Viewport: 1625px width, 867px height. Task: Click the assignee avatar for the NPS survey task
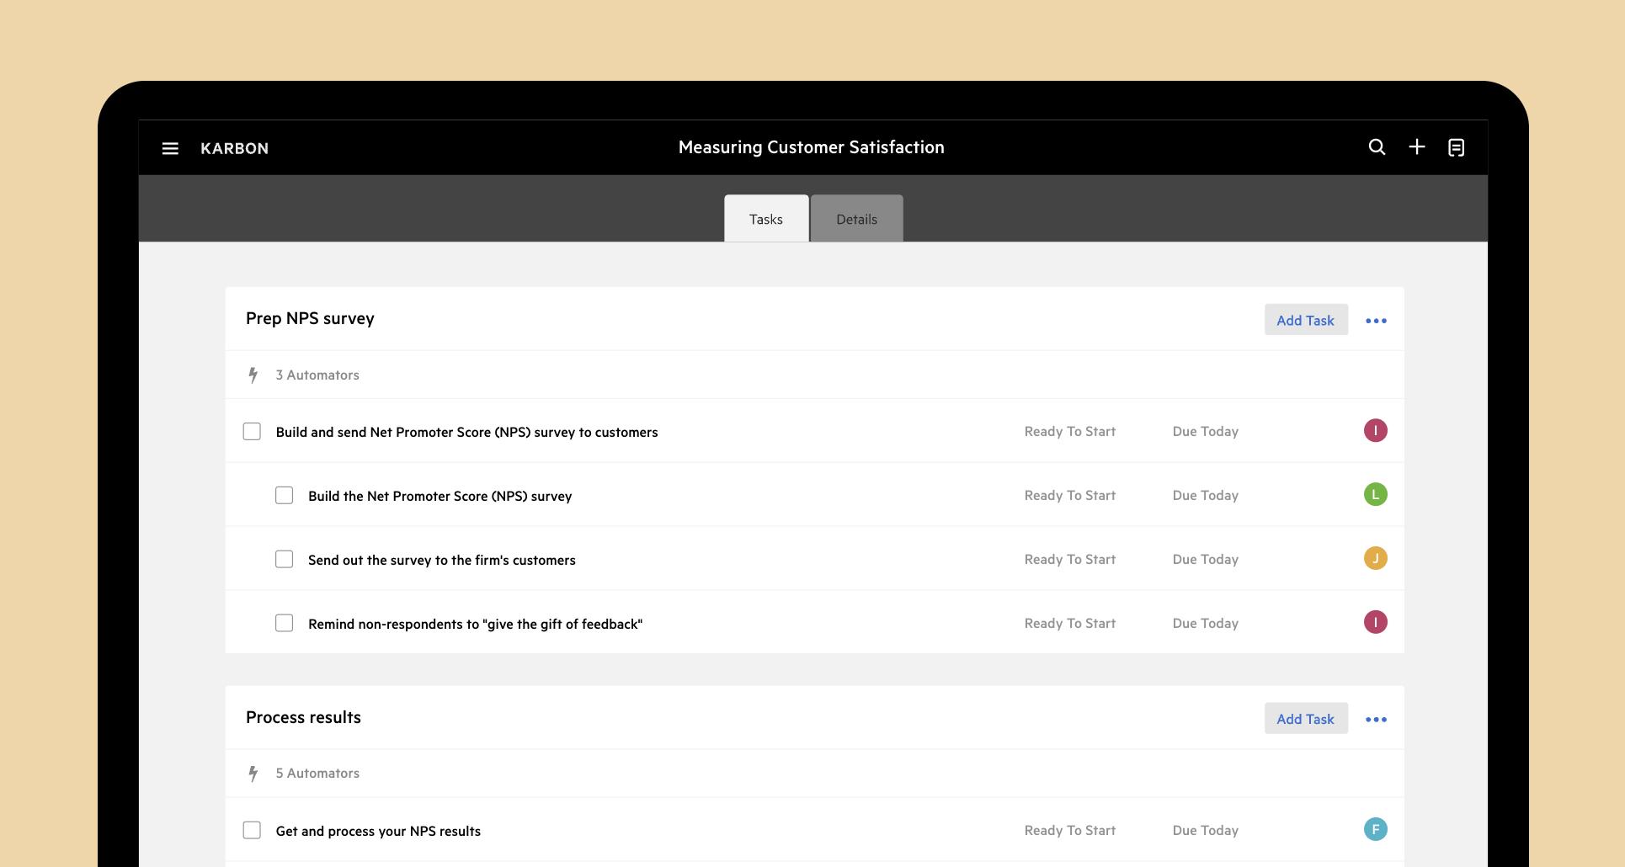tap(1376, 430)
